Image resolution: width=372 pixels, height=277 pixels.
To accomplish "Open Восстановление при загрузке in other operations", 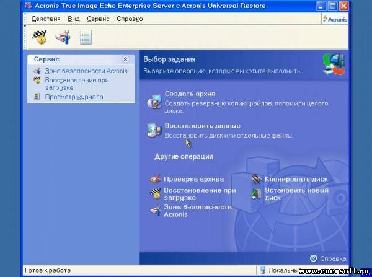I will (200, 194).
